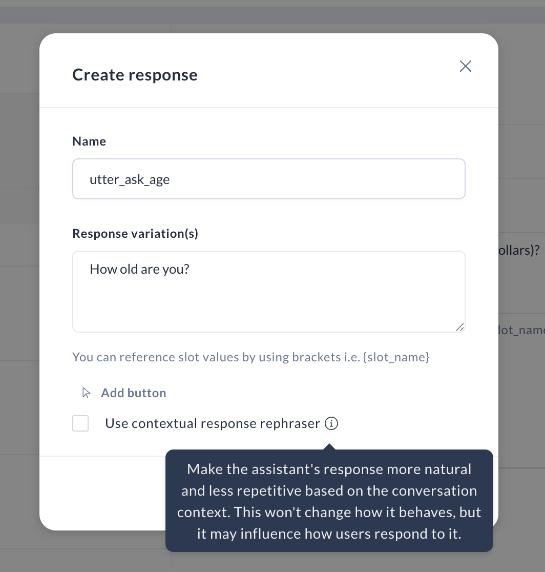Click the "utter_ask_age" text
Viewport: 545px width, 572px height.
(130, 179)
